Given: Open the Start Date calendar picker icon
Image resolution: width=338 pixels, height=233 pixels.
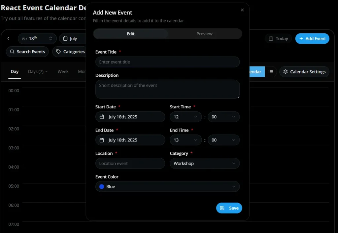Looking at the screenshot, I should pos(102,117).
